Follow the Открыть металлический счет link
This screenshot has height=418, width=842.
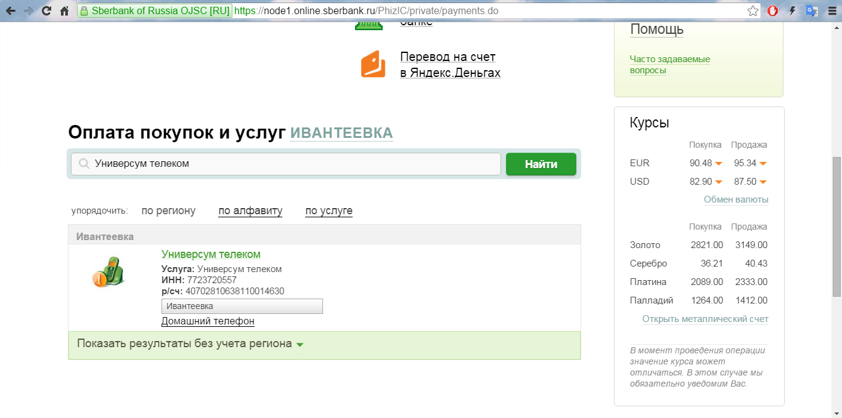pos(705,319)
